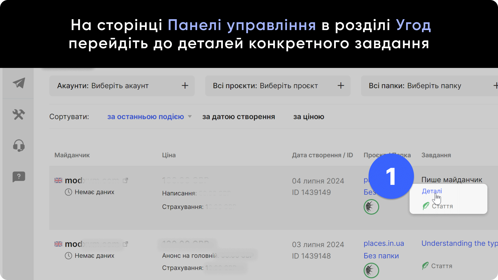Viewport: 498px width, 280px height.
Task: Open Understanding the typ... task link
Action: tap(460, 243)
